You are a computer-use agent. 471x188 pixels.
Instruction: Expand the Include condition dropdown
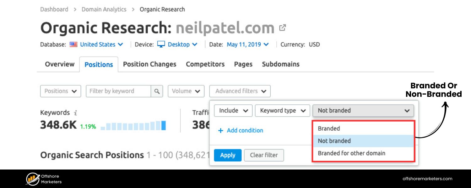coord(233,110)
